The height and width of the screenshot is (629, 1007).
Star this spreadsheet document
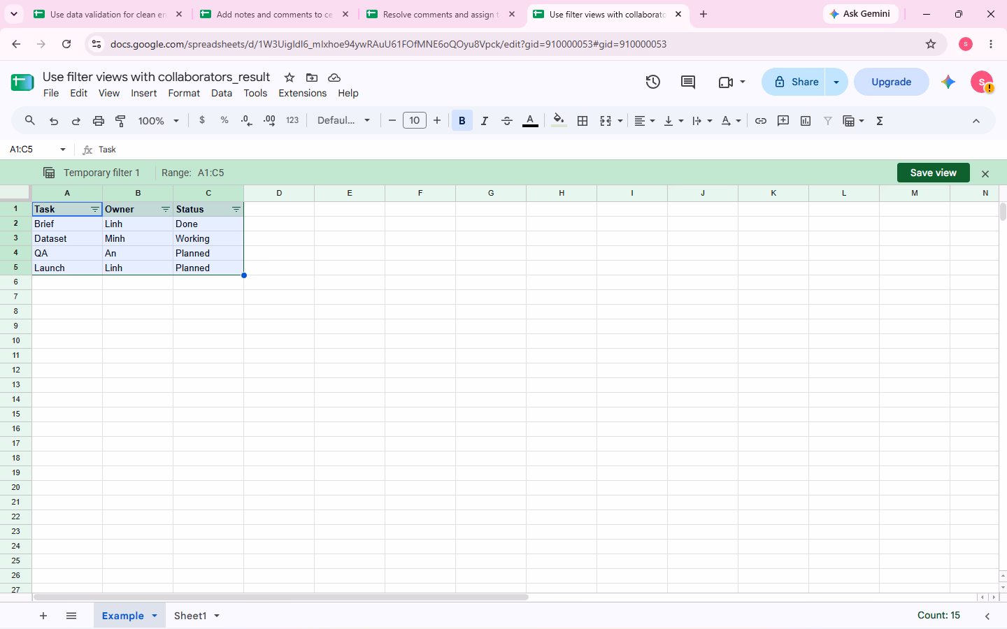tap(290, 78)
